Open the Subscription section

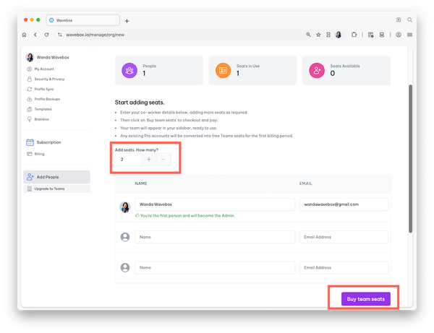pos(48,142)
